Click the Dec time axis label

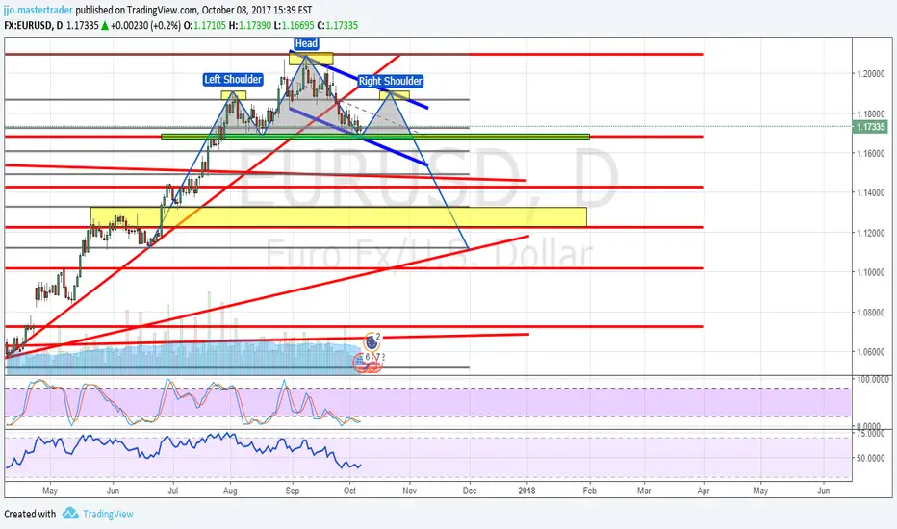click(469, 491)
